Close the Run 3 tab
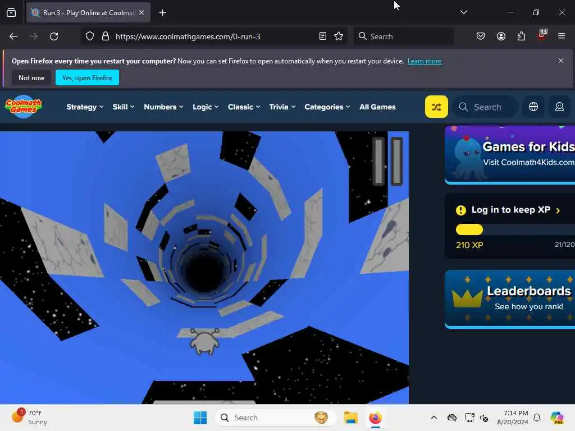Screen dimensions: 575x431 tap(142, 12)
